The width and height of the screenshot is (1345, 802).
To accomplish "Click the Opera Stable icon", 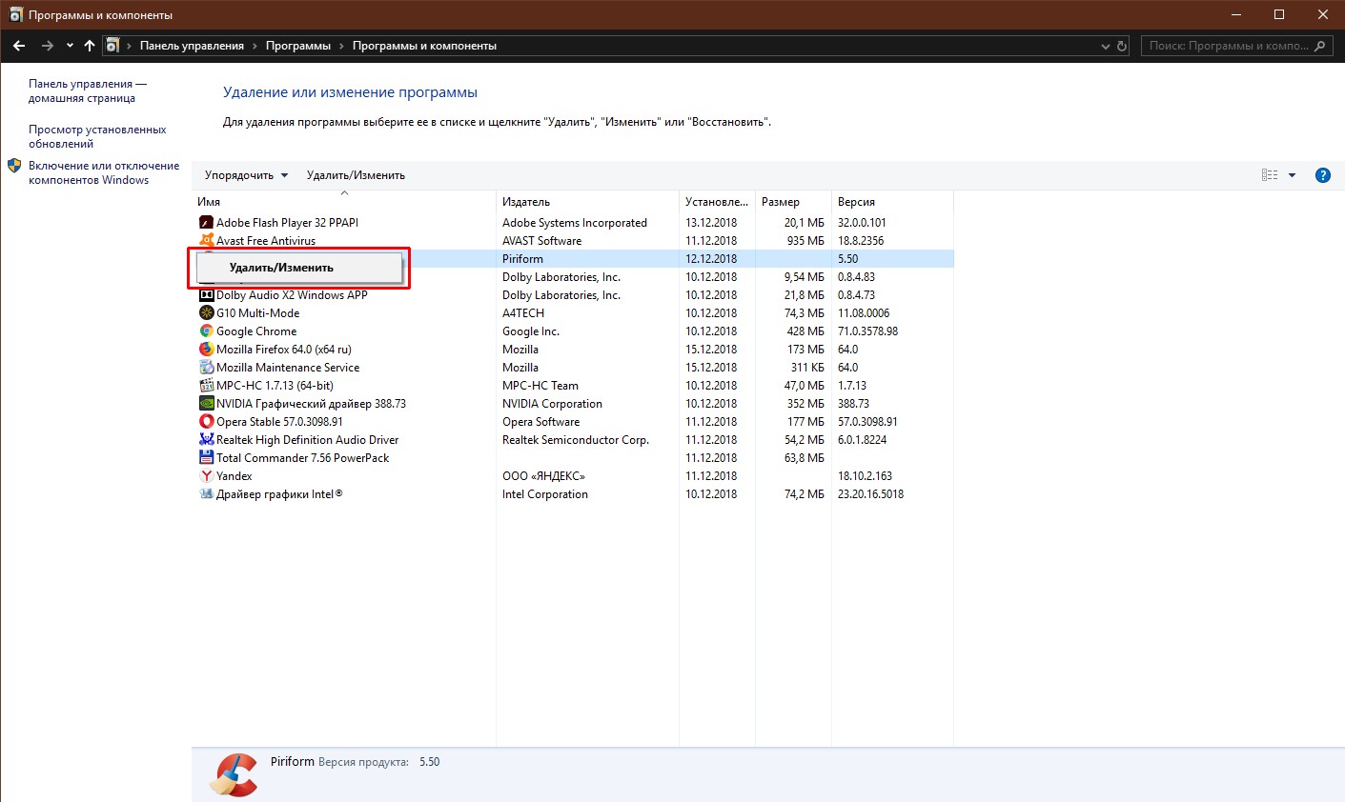I will 207,422.
